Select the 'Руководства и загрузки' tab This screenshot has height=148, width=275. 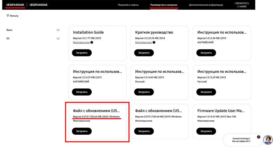point(164,5)
